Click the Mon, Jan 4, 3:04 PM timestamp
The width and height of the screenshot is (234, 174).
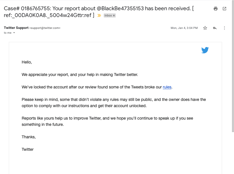tap(184, 28)
